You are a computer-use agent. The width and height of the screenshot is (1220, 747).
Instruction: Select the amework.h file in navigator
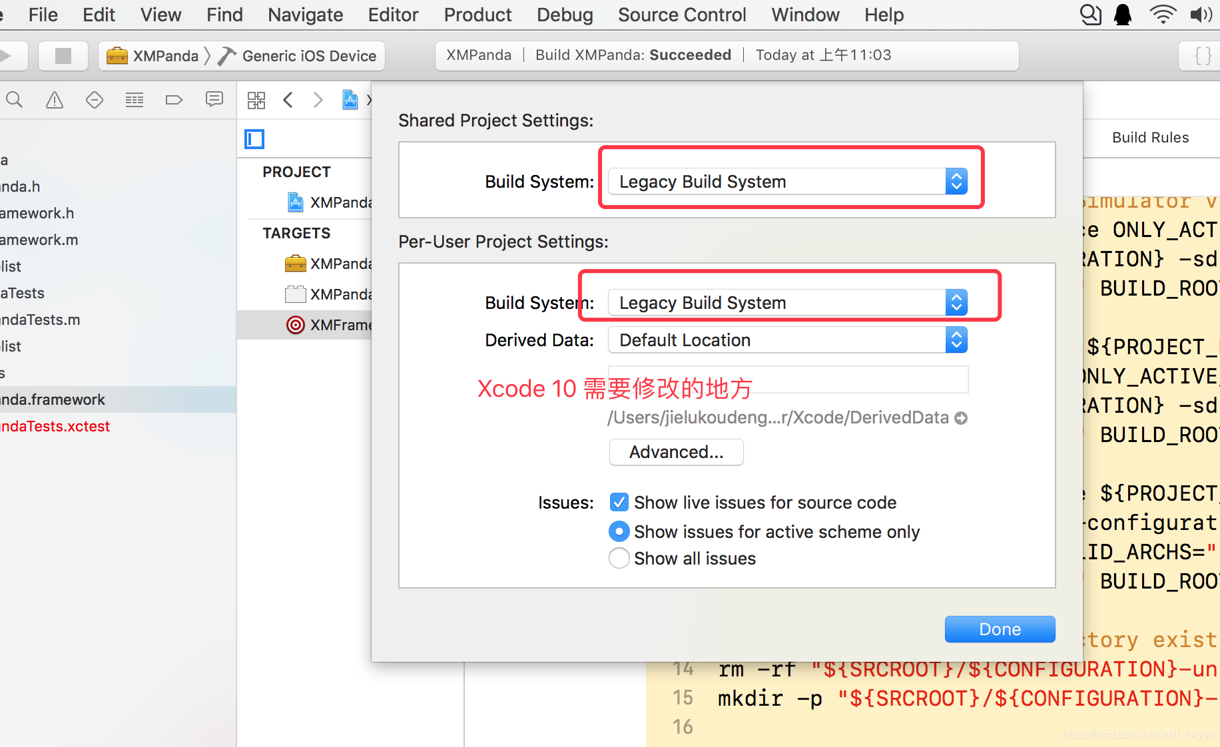tap(37, 213)
